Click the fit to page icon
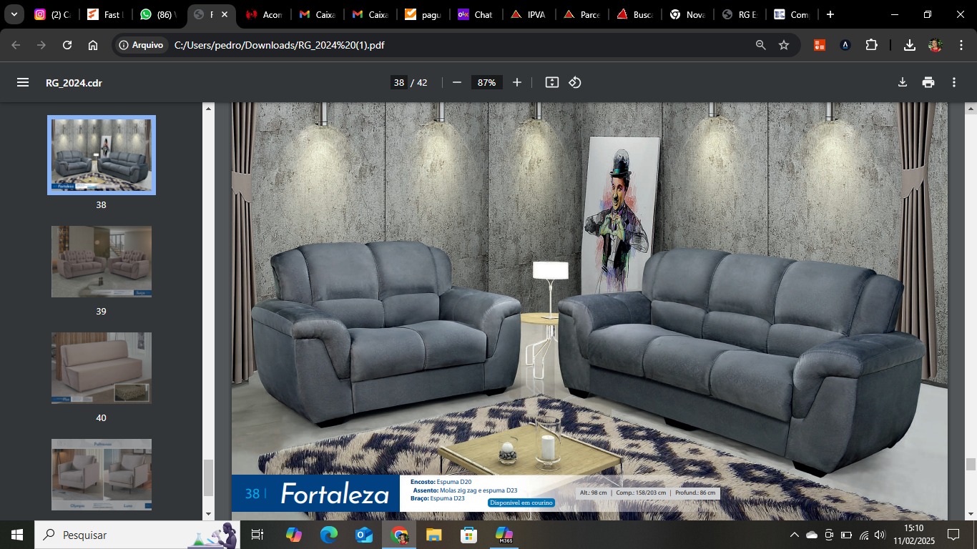 551,82
